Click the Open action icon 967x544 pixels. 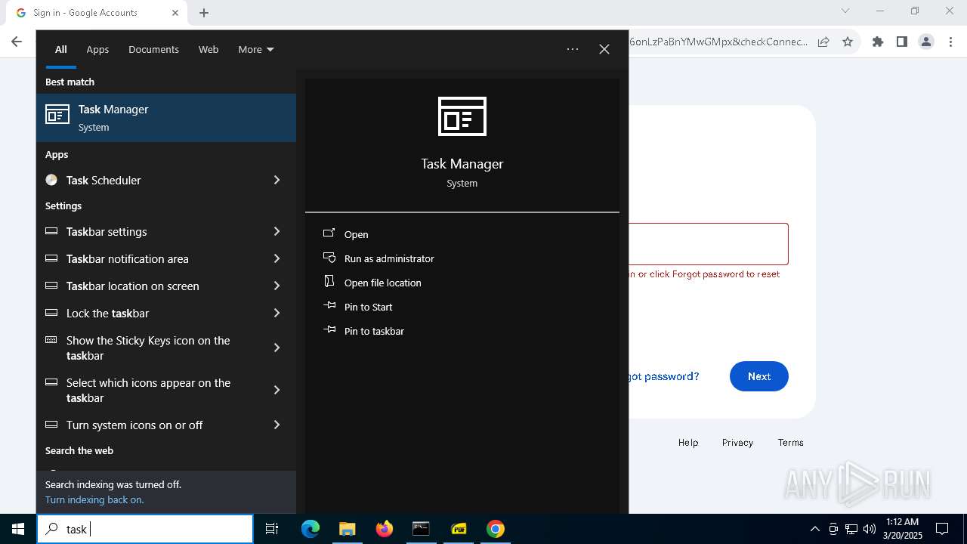(329, 233)
